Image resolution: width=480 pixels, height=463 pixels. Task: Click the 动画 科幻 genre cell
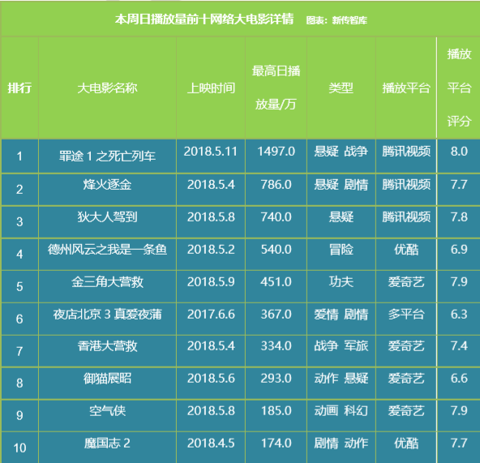[341, 415]
